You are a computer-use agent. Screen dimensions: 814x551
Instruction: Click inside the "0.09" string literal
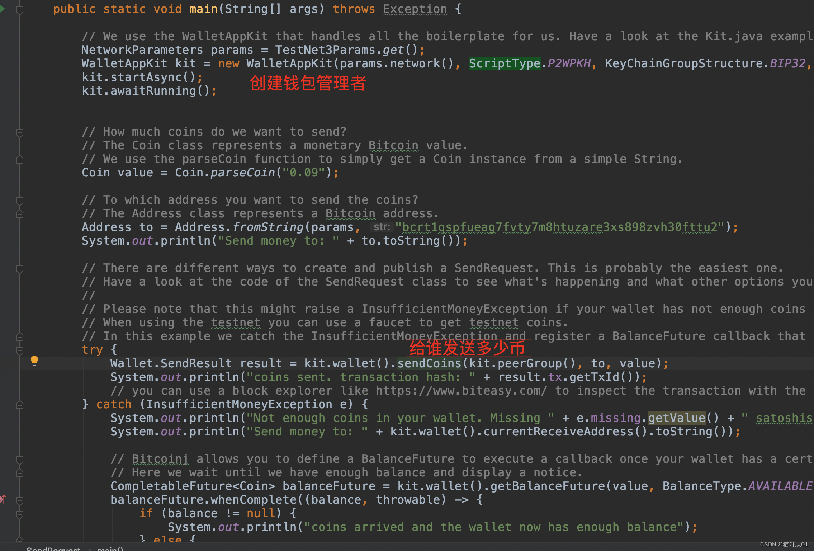tap(304, 173)
